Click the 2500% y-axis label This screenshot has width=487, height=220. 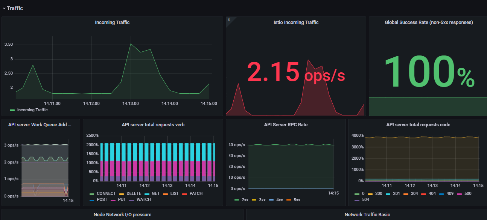point(92,135)
